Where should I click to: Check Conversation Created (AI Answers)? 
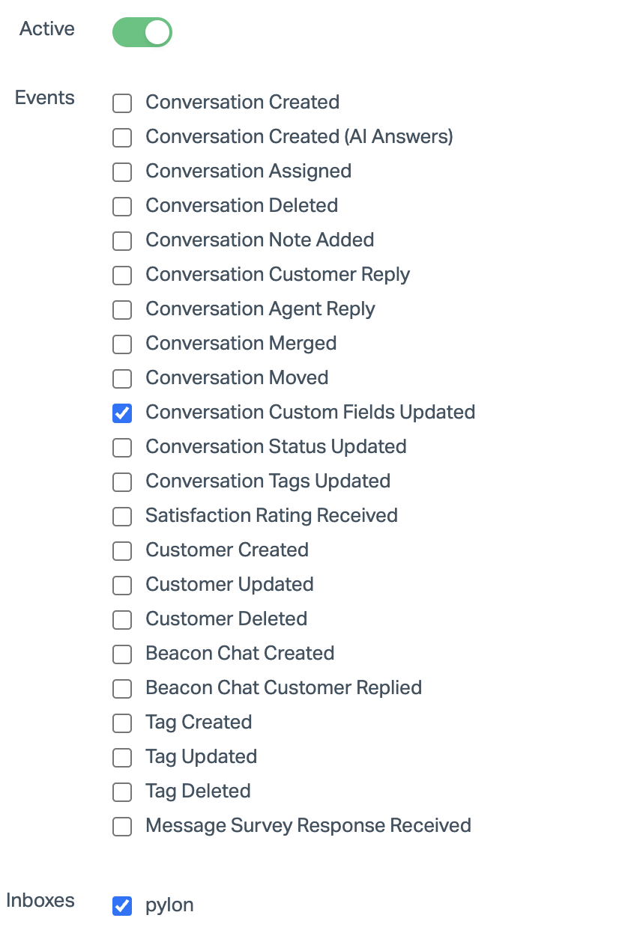pos(122,138)
